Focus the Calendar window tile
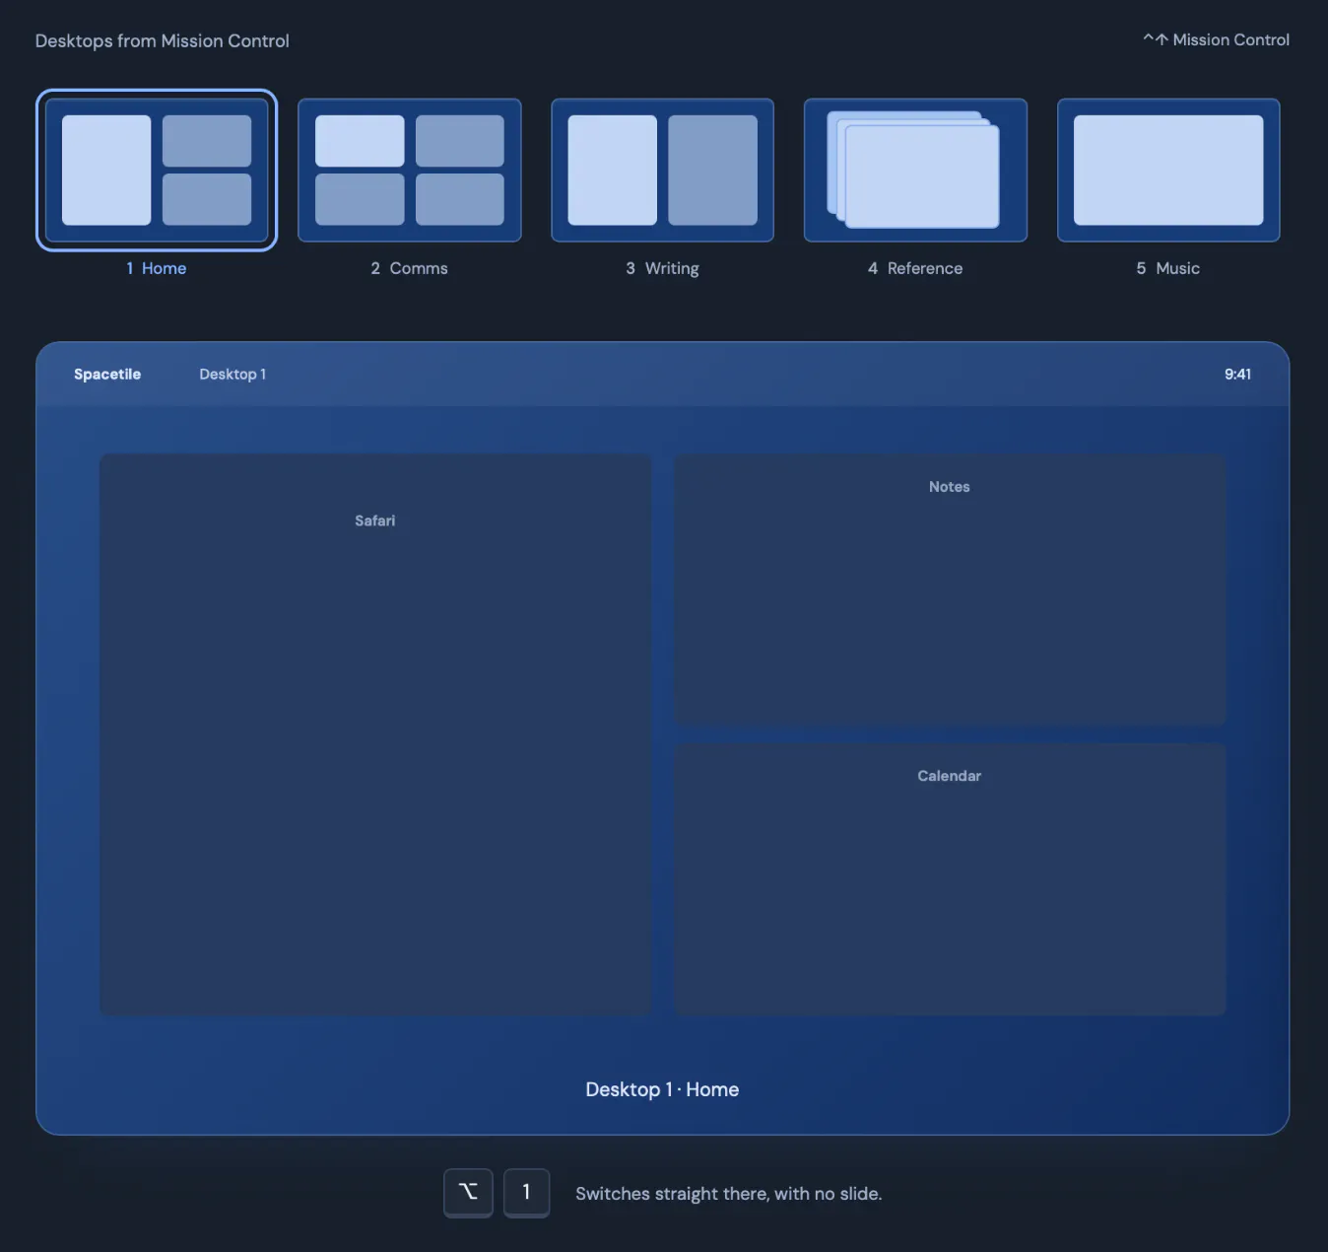Screen dimensions: 1328x1252 pos(950,879)
